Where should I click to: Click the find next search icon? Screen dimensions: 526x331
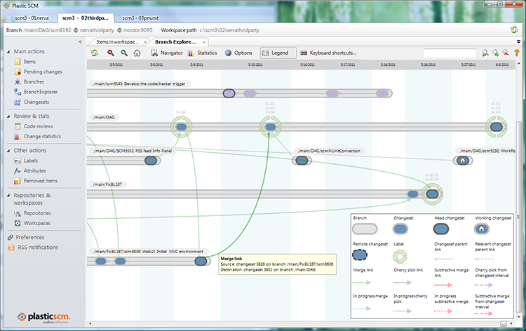pyautogui.click(x=495, y=53)
